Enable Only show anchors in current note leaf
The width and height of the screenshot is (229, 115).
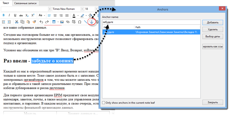click(104, 103)
